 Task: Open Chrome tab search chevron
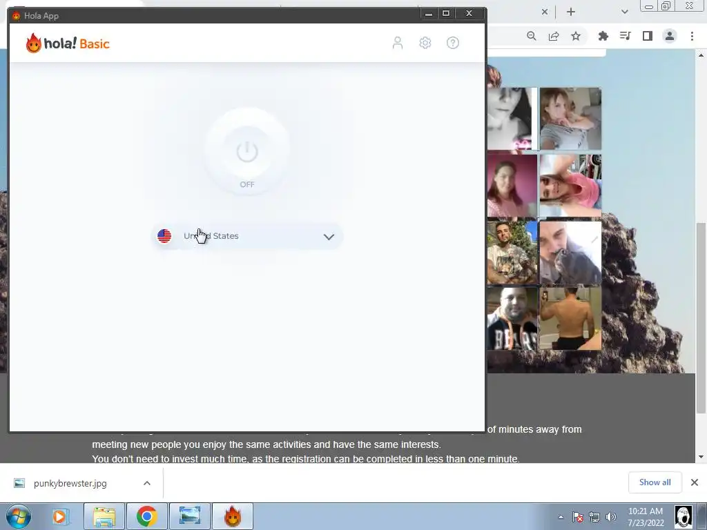[x=624, y=12]
